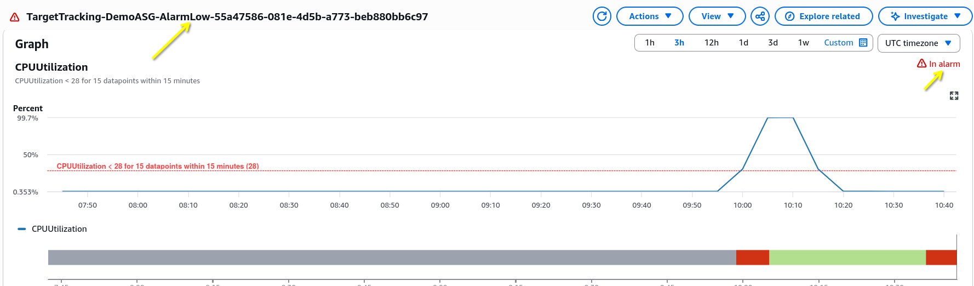Open the Investigate dropdown arrow
The image size is (974, 286).
pyautogui.click(x=958, y=16)
